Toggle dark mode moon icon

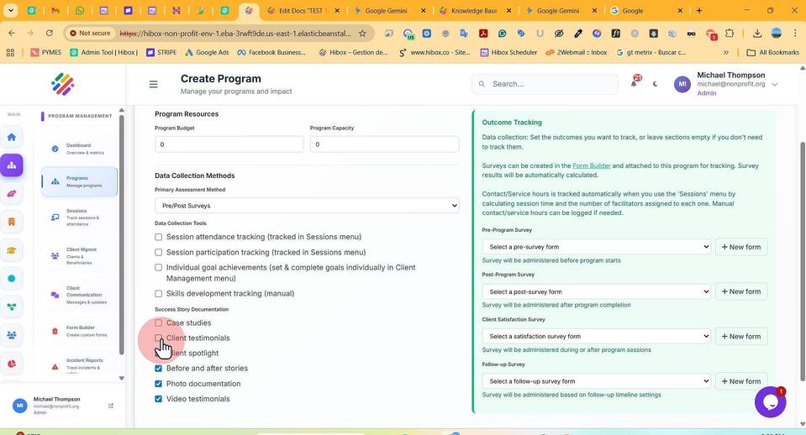655,84
